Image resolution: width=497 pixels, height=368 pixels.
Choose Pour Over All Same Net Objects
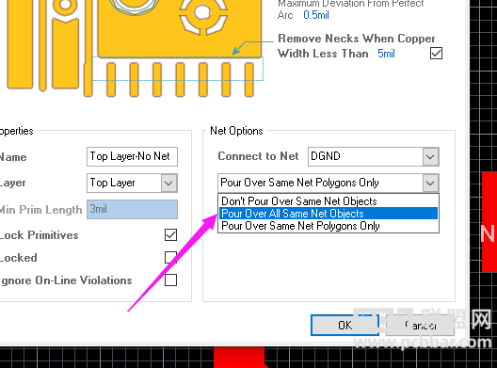point(329,214)
